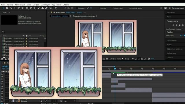The image size is (185, 104).
Task: Hide the first timeline layer with its eye
Action: pyautogui.click(x=2, y=74)
